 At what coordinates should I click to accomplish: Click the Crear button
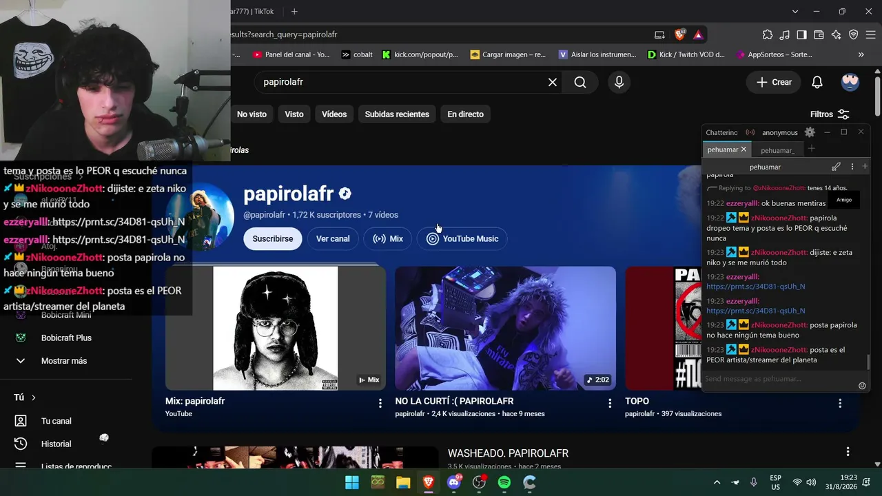click(x=774, y=82)
